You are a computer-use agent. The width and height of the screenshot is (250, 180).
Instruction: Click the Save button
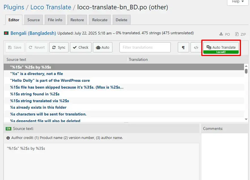click(15, 47)
